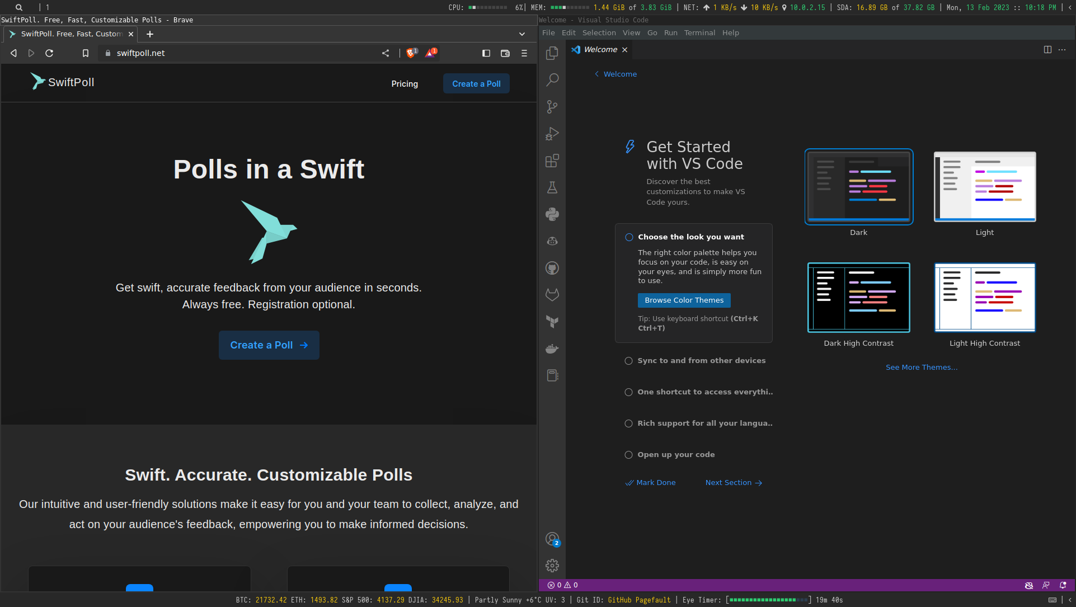Open the Selection menu
Screen dimensions: 1076x607
click(x=599, y=33)
